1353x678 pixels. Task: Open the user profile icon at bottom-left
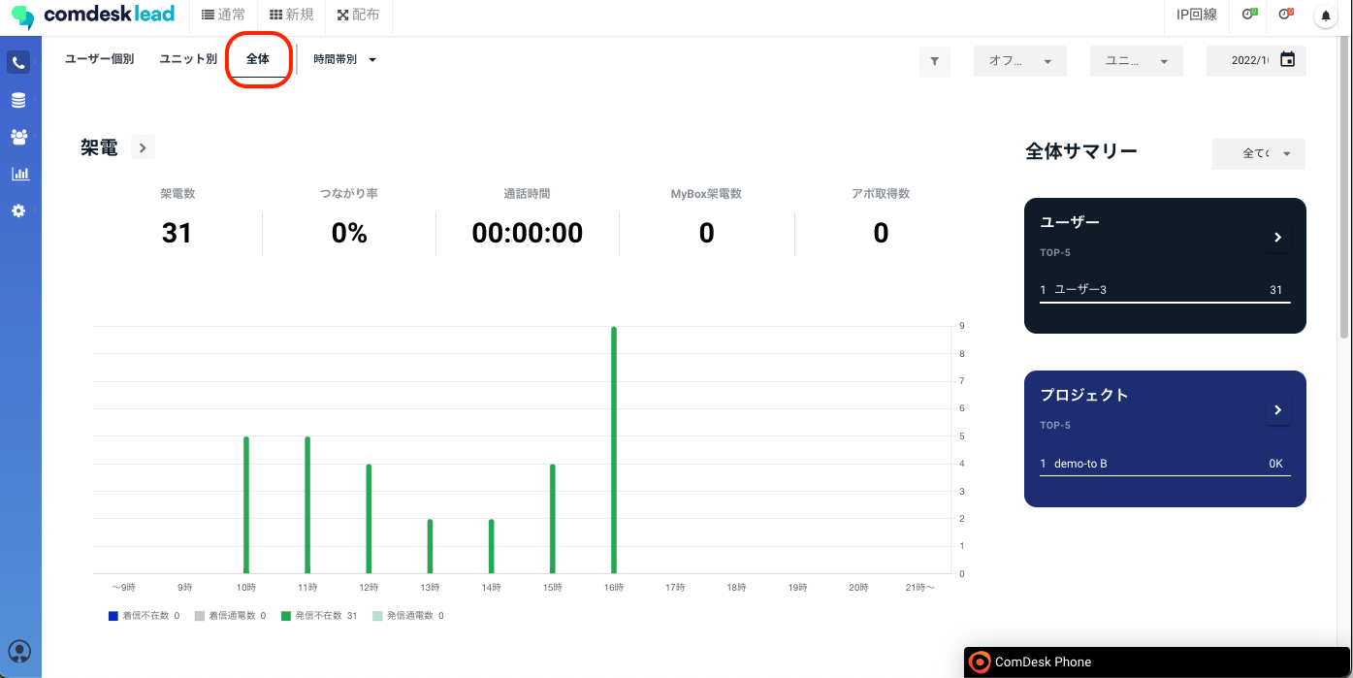pyautogui.click(x=19, y=651)
